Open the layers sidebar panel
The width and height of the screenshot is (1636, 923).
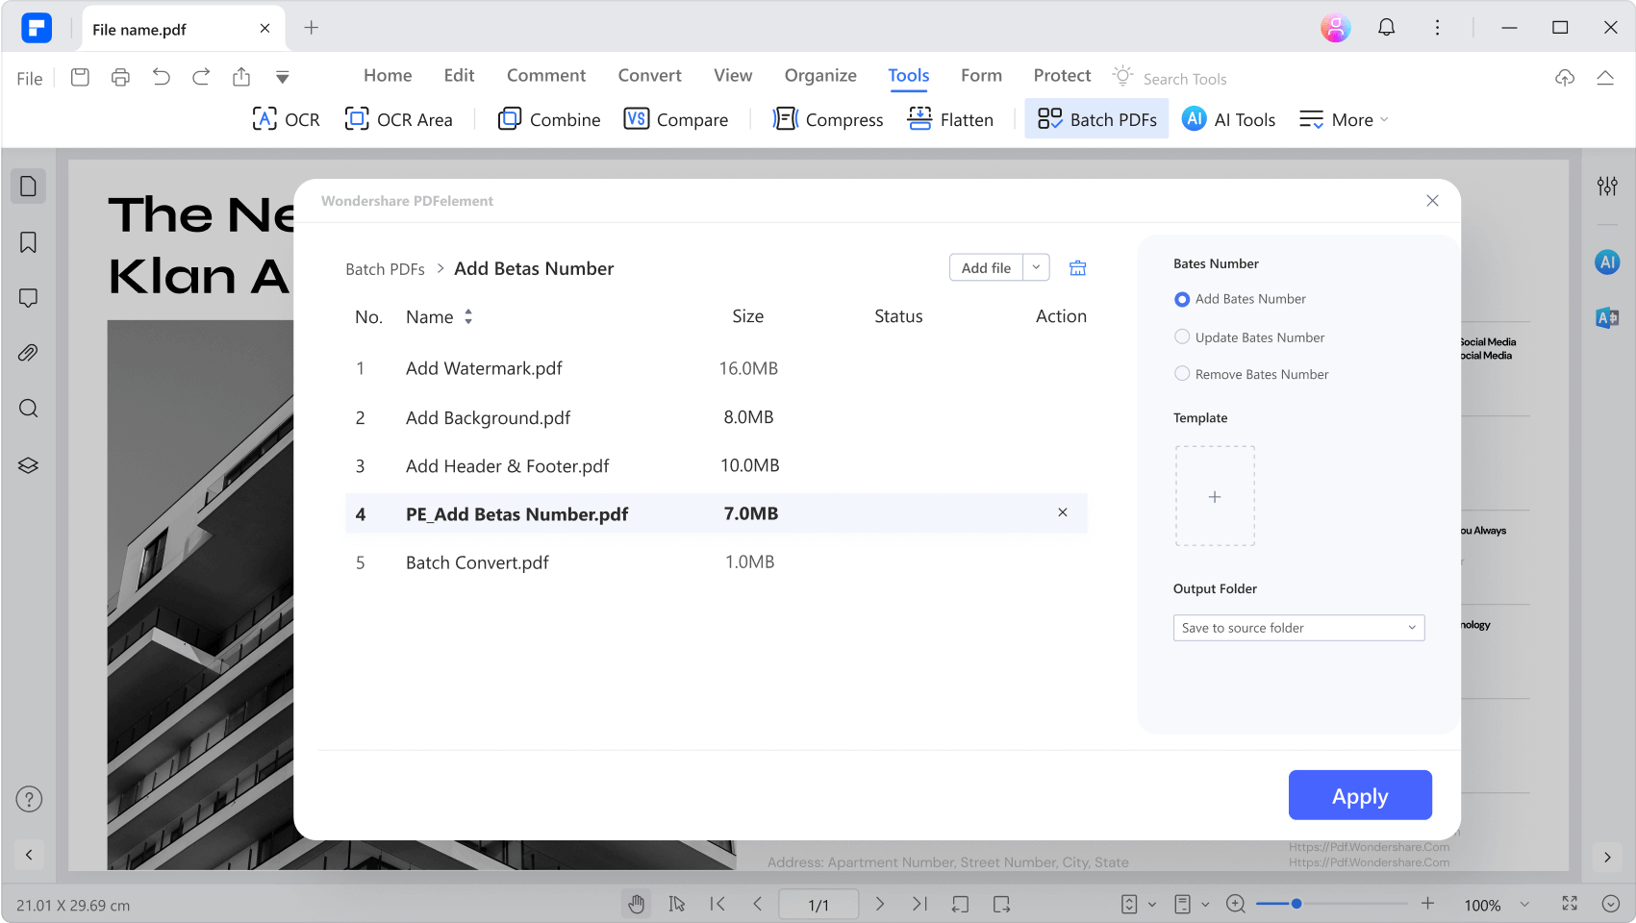[x=28, y=465]
